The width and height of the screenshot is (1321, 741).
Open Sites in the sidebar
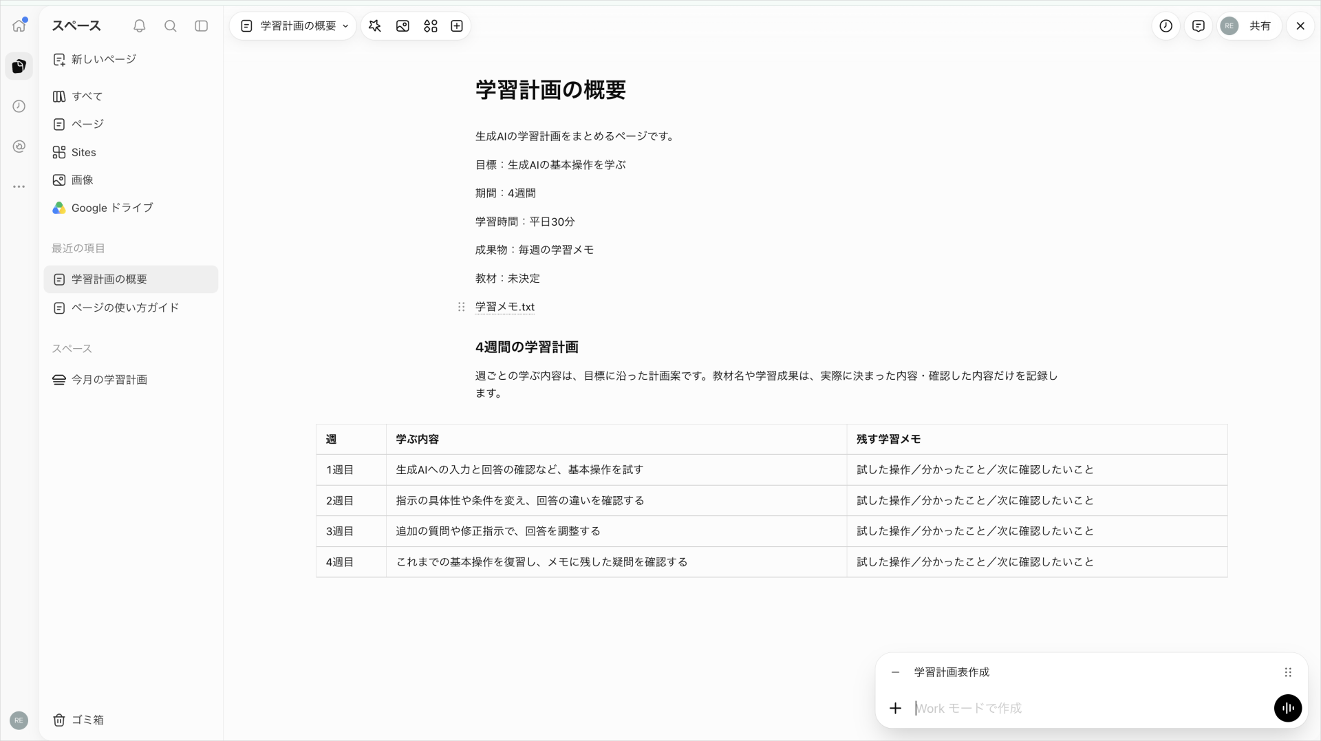click(131, 152)
